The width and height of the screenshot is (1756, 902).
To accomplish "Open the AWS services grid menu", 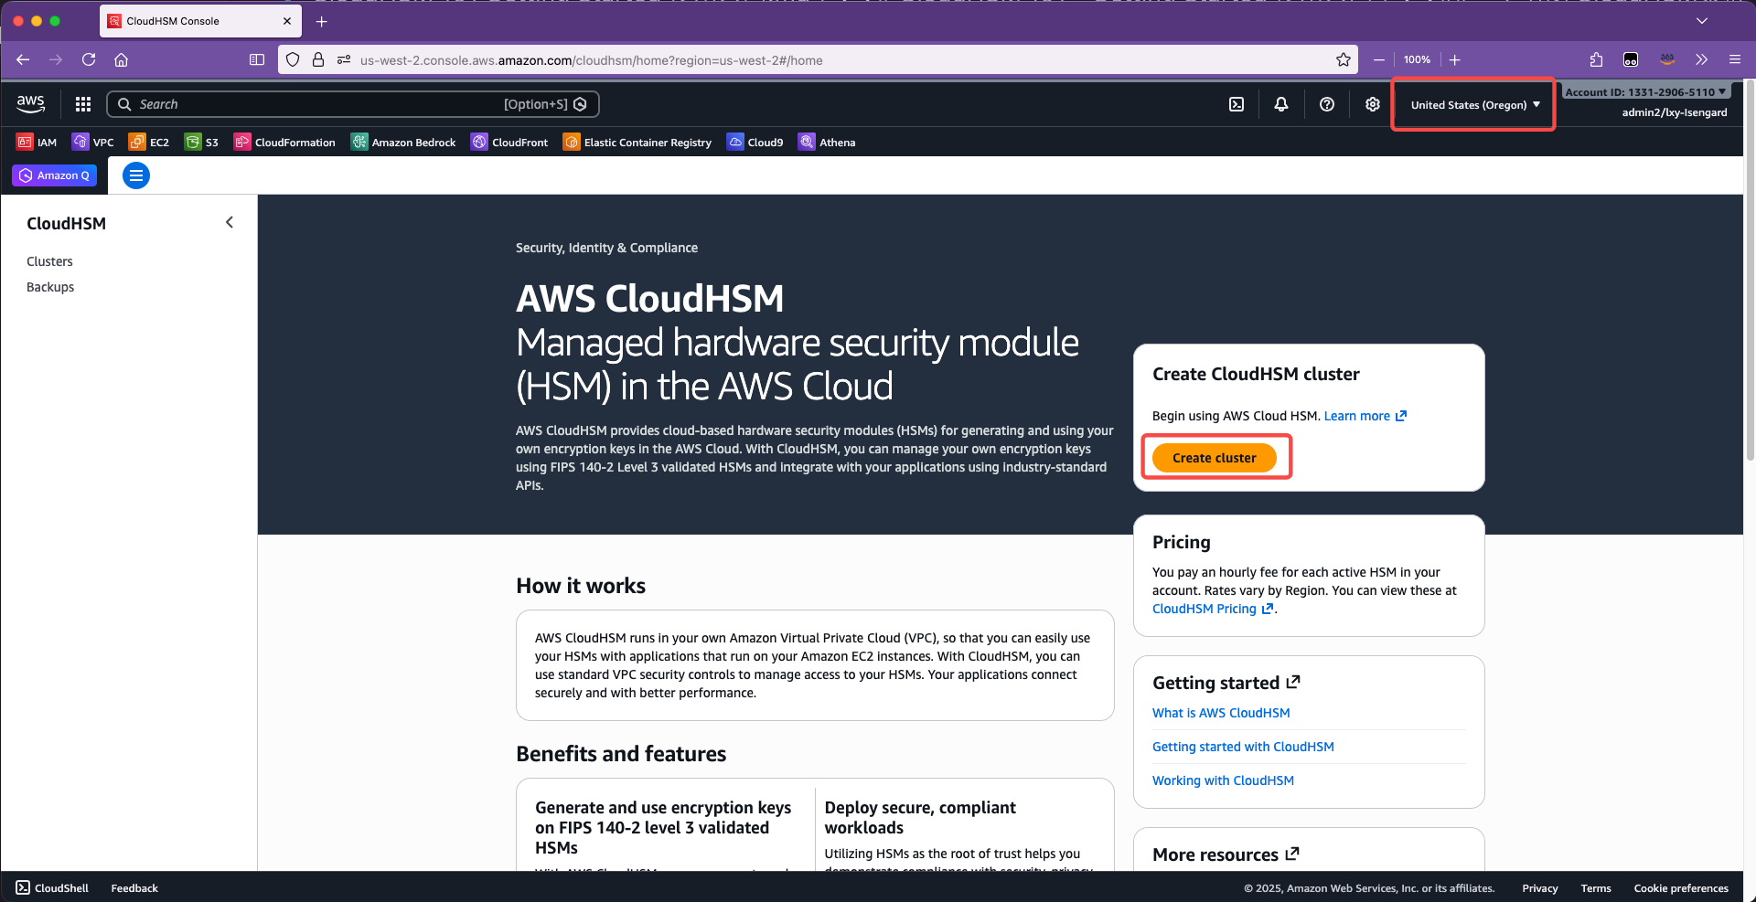I will tap(83, 104).
